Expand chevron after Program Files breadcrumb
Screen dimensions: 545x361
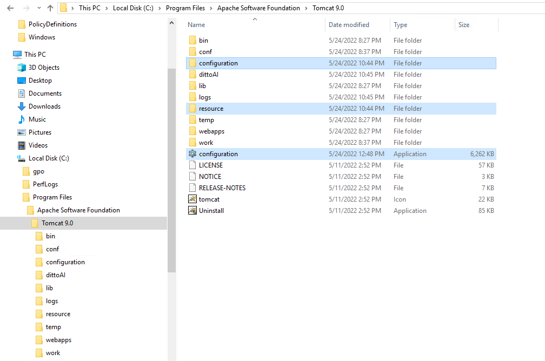(211, 8)
